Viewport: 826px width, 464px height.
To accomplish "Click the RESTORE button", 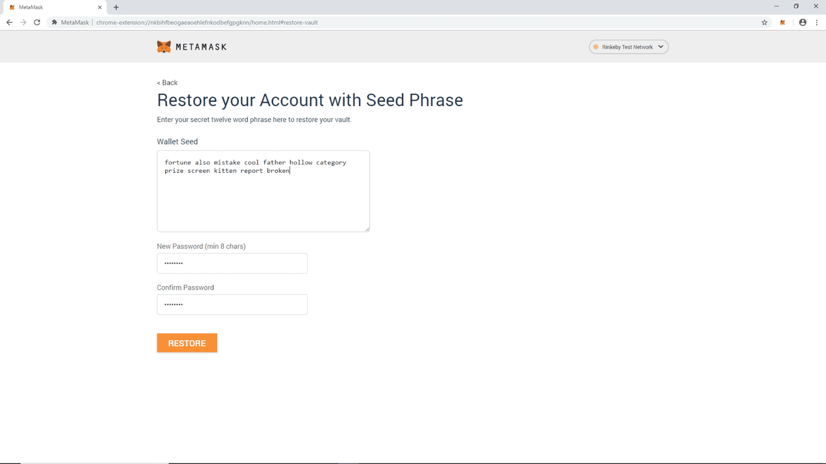I will (187, 343).
